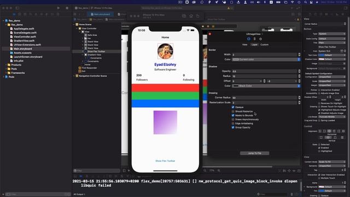The width and height of the screenshot is (350, 197).
Task: Open the Shadow Color dropdown showing Black Color
Action: point(266,86)
